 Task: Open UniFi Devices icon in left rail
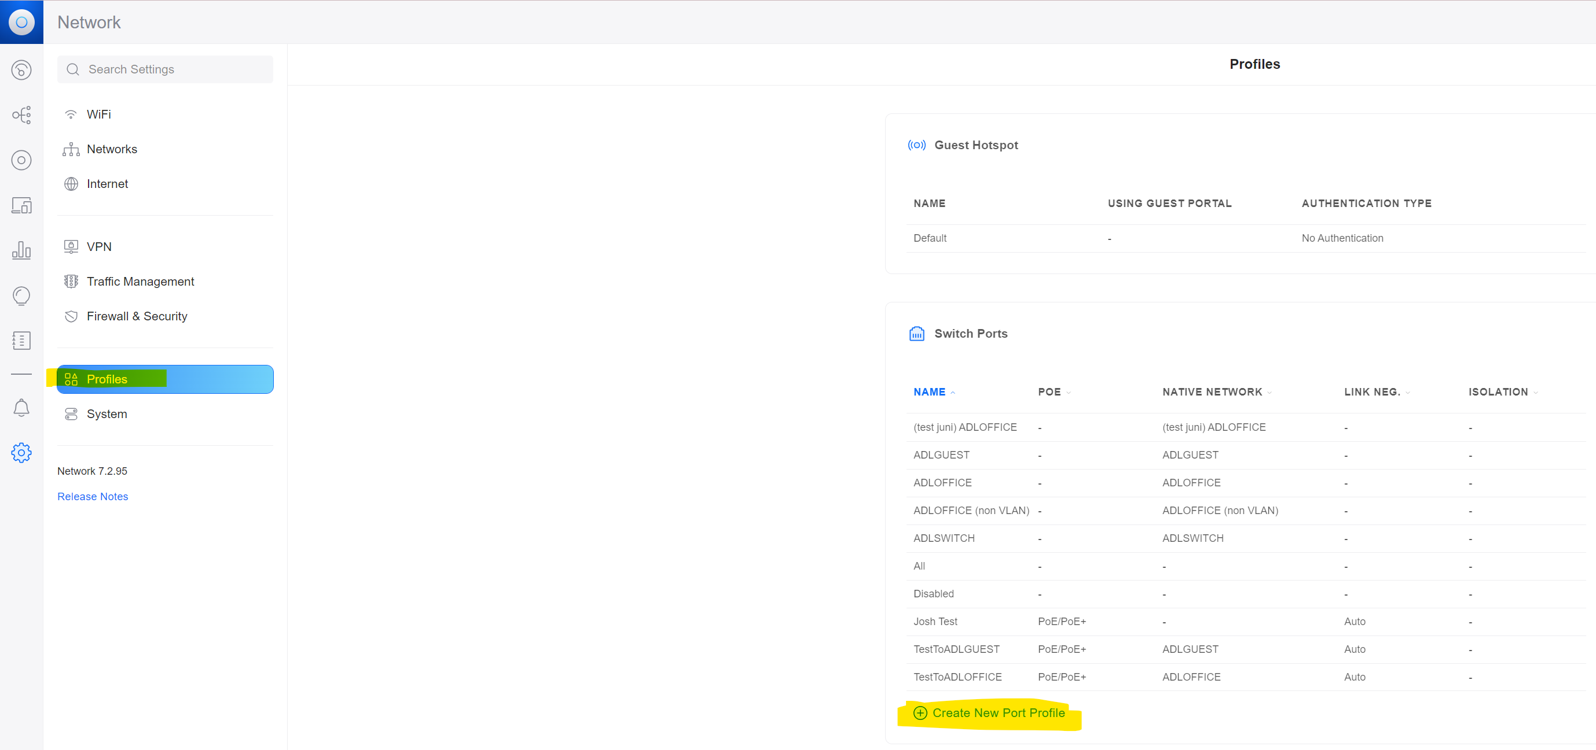point(21,160)
